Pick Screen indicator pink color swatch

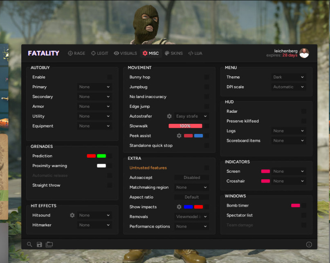(266, 172)
